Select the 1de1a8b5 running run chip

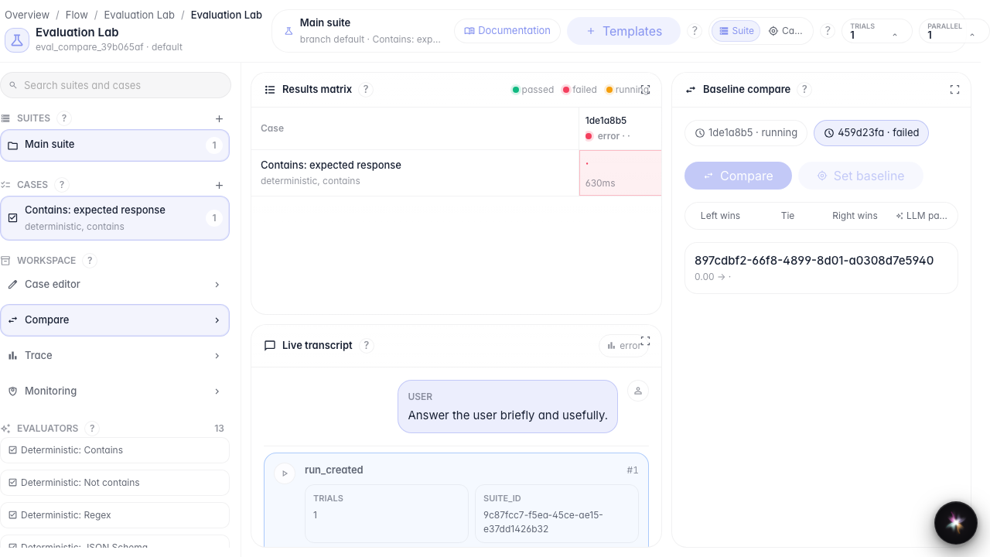pyautogui.click(x=746, y=133)
